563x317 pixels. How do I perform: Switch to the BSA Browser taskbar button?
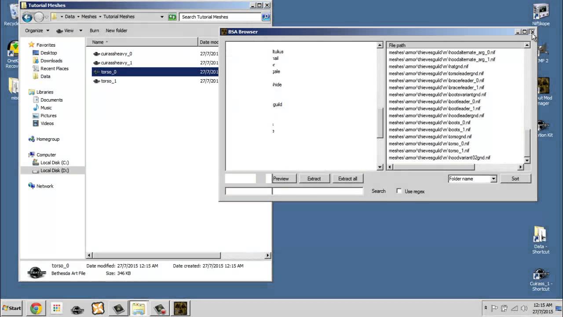click(x=180, y=308)
